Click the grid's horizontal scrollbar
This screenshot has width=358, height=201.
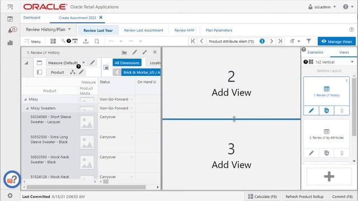tap(86, 187)
